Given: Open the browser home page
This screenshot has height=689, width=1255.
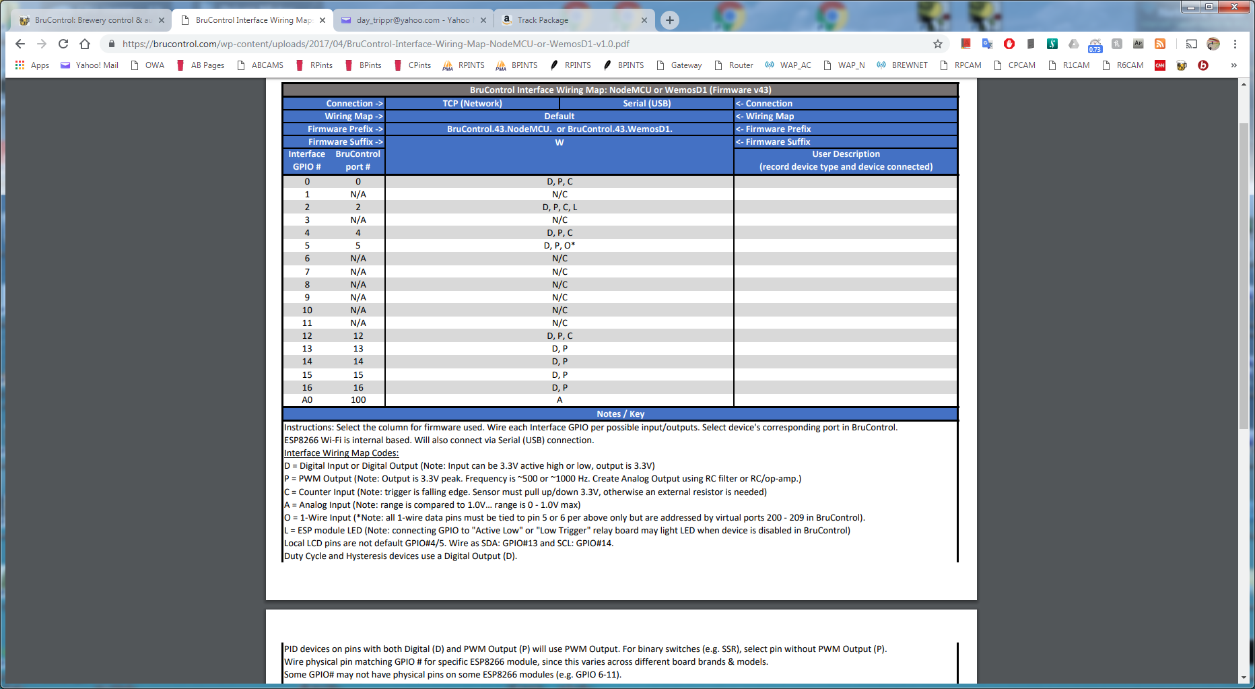Looking at the screenshot, I should click(85, 44).
